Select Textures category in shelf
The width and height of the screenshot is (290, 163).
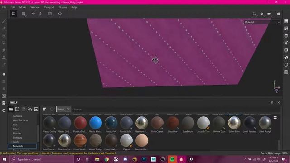point(17,116)
